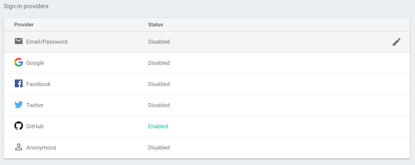
Task: Click the Provider column header
Action: [24, 25]
